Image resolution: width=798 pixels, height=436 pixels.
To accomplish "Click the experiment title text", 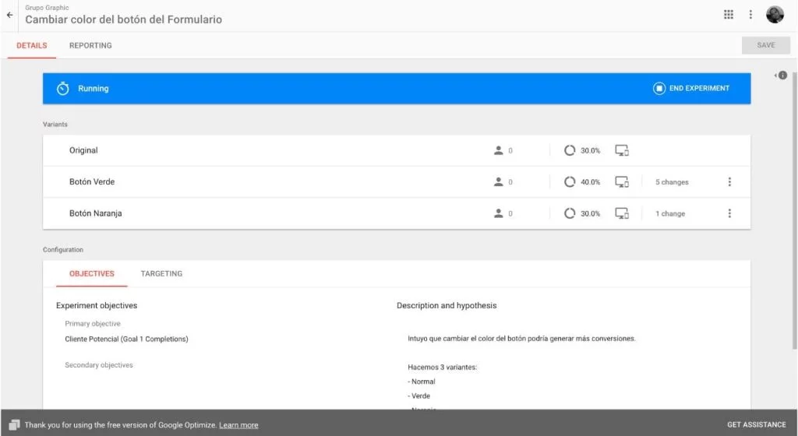I will 124,19.
